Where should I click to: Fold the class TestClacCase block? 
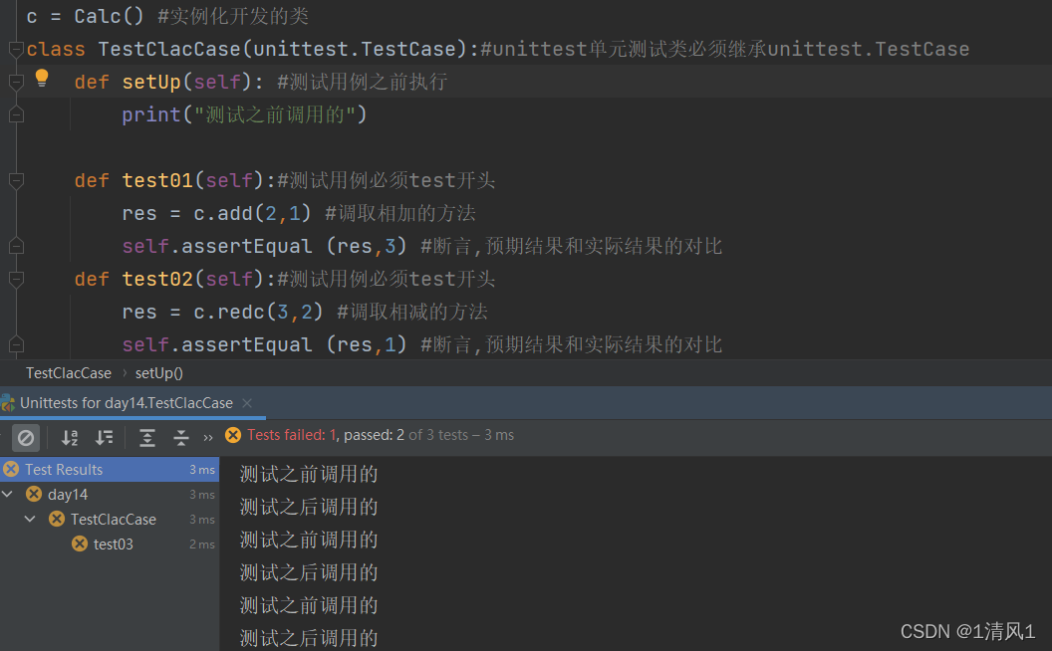pos(16,49)
